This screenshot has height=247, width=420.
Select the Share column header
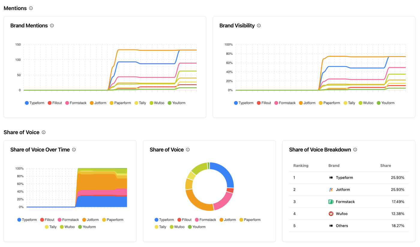385,166
